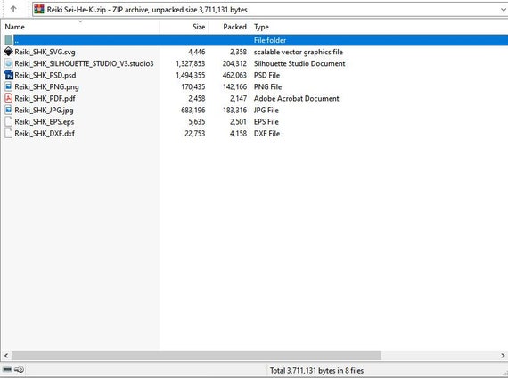
Task: Select file name Reiki_SHK_JPG.jpg
Action: coord(44,111)
